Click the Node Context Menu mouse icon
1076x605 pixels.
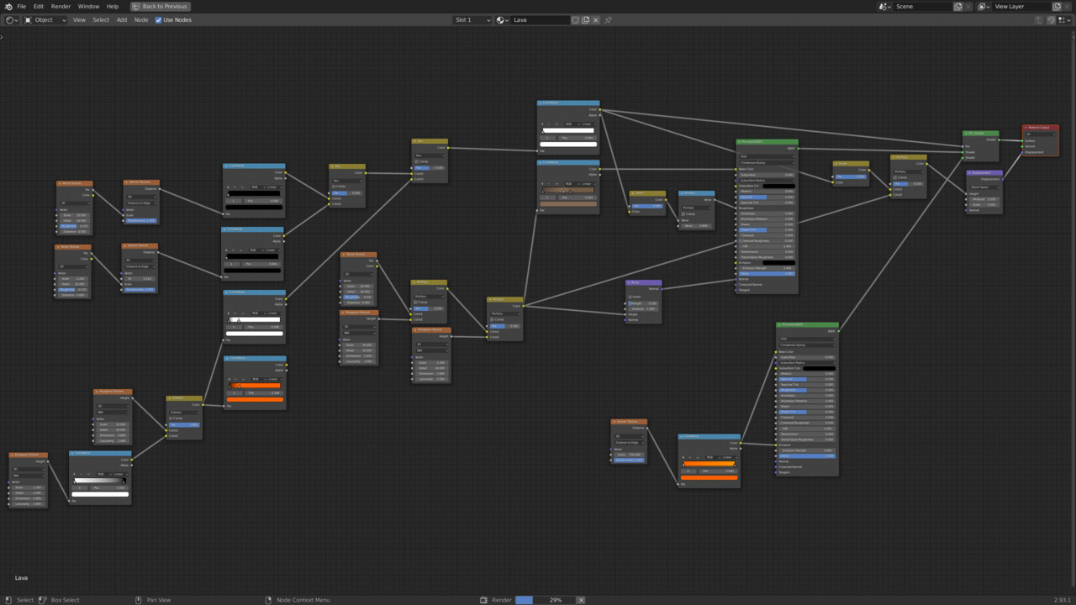coord(268,600)
